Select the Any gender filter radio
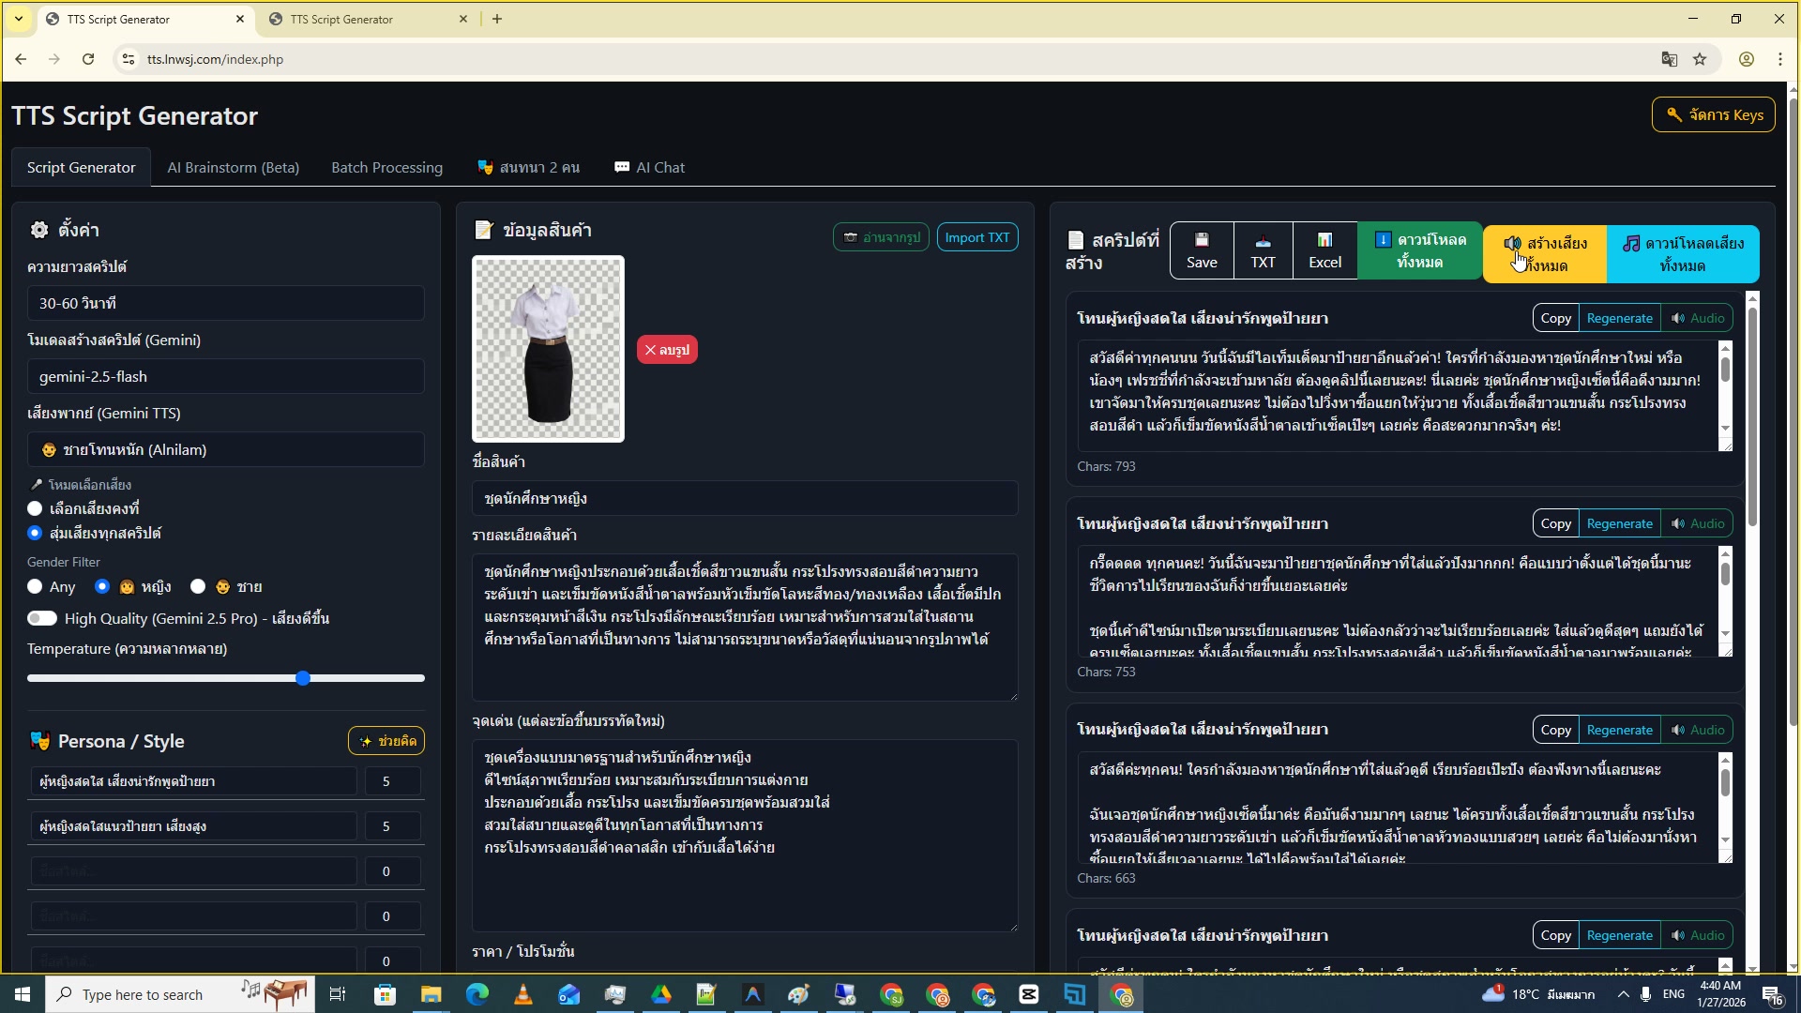 [36, 586]
